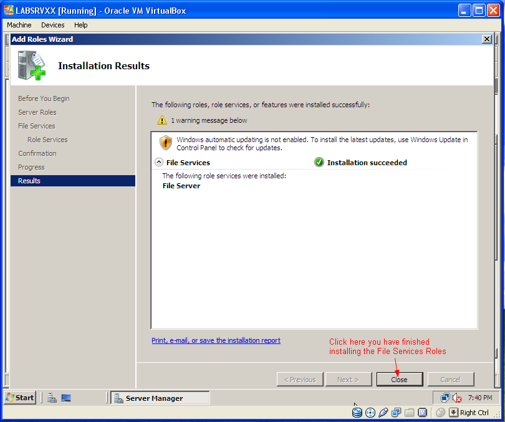Click the Close button to finish wizard

coord(400,380)
